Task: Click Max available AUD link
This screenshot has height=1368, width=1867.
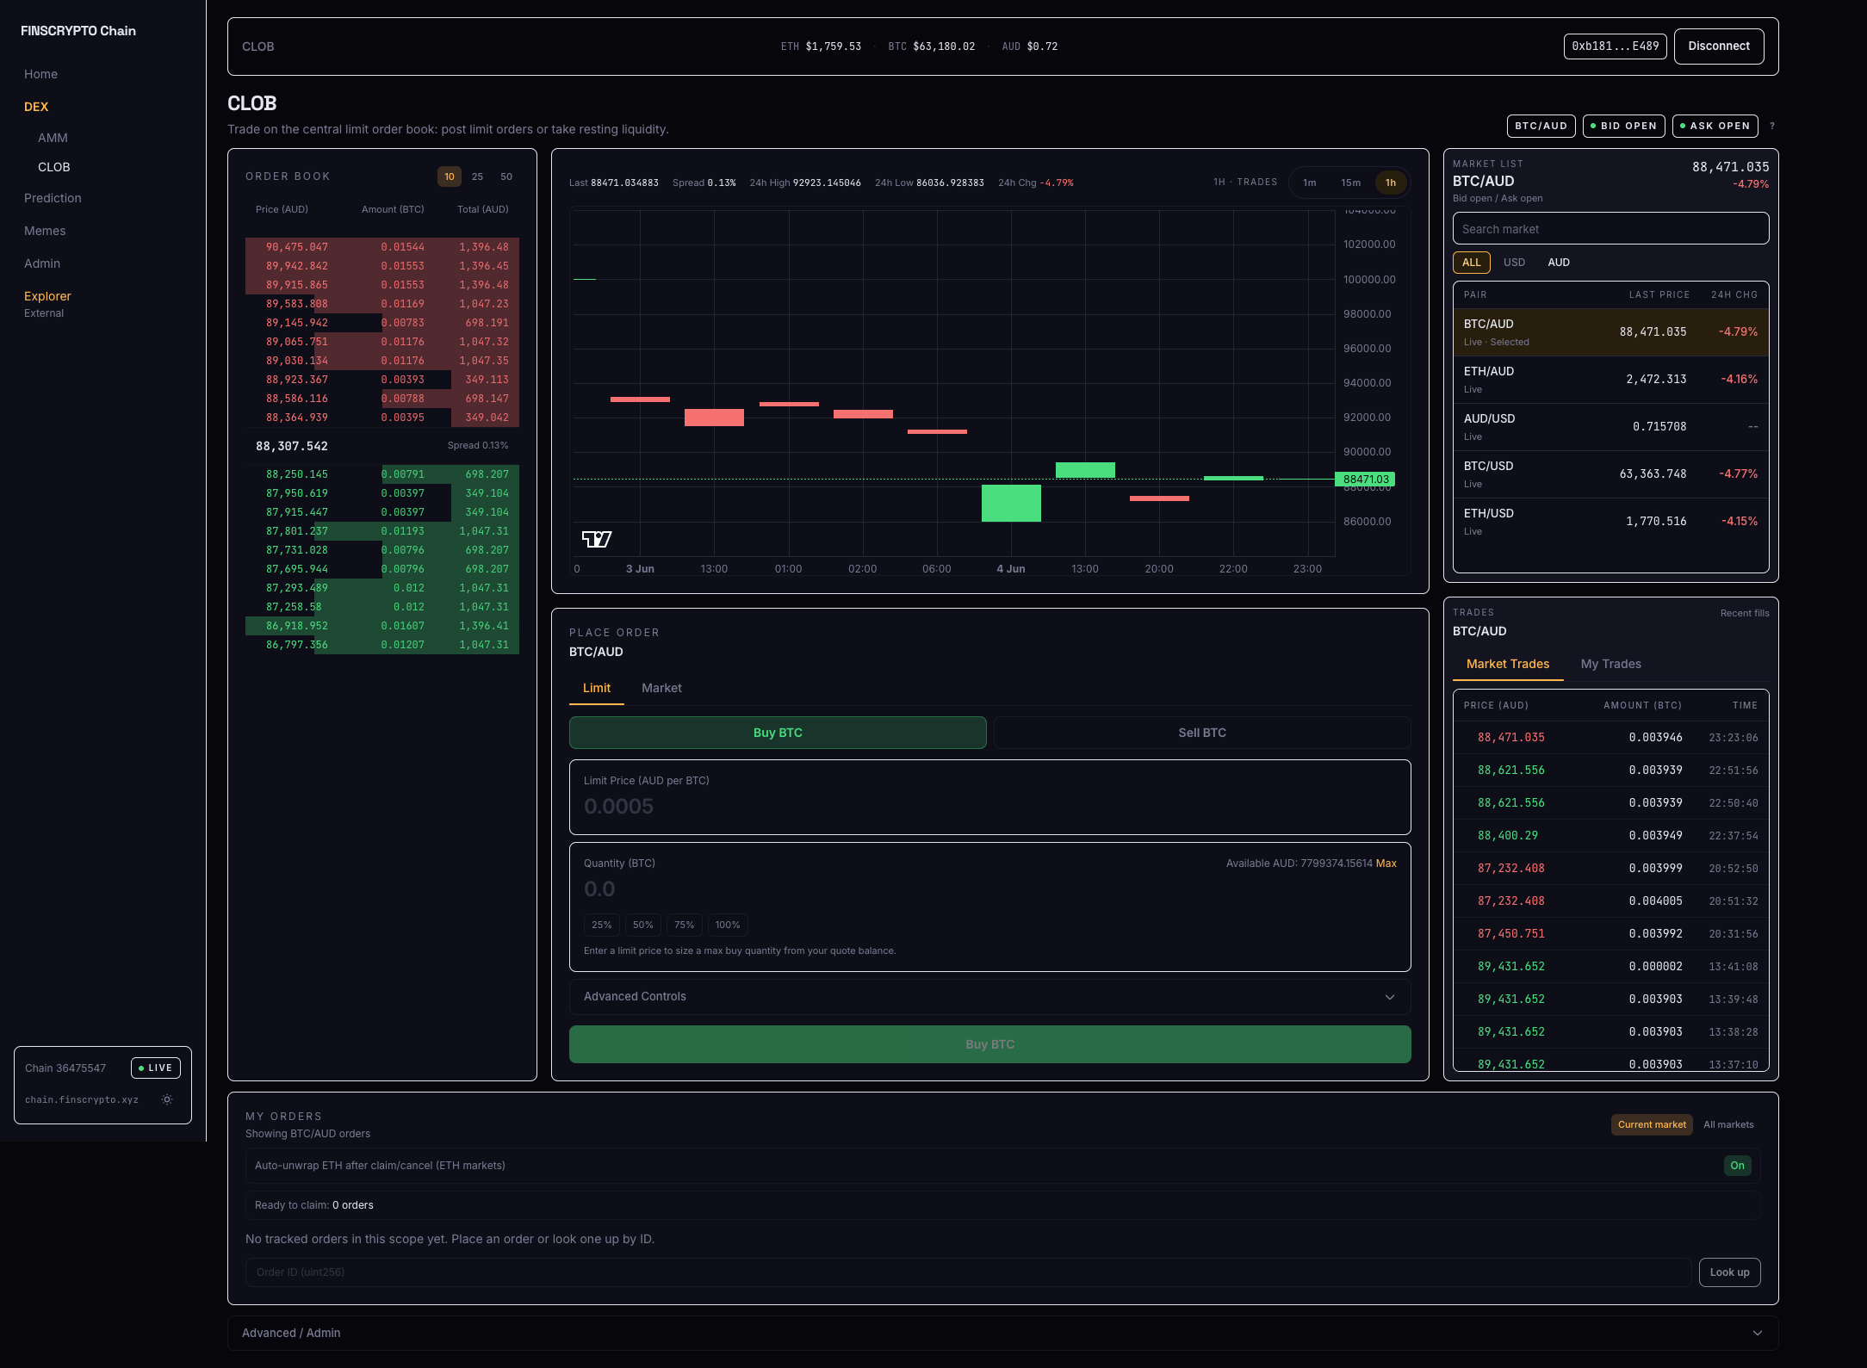Action: (x=1386, y=864)
